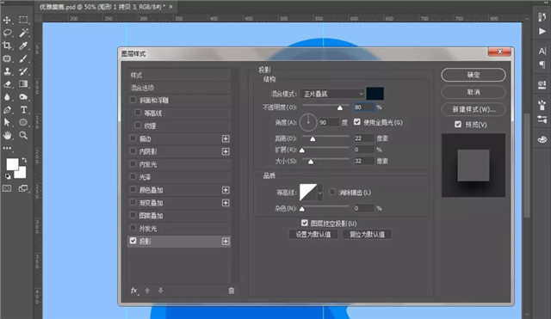Enable the 内发光 style checkbox
Viewport: 551px width, 319px height.
click(133, 164)
